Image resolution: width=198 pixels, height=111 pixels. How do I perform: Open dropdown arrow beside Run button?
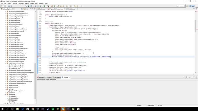(46, 6)
